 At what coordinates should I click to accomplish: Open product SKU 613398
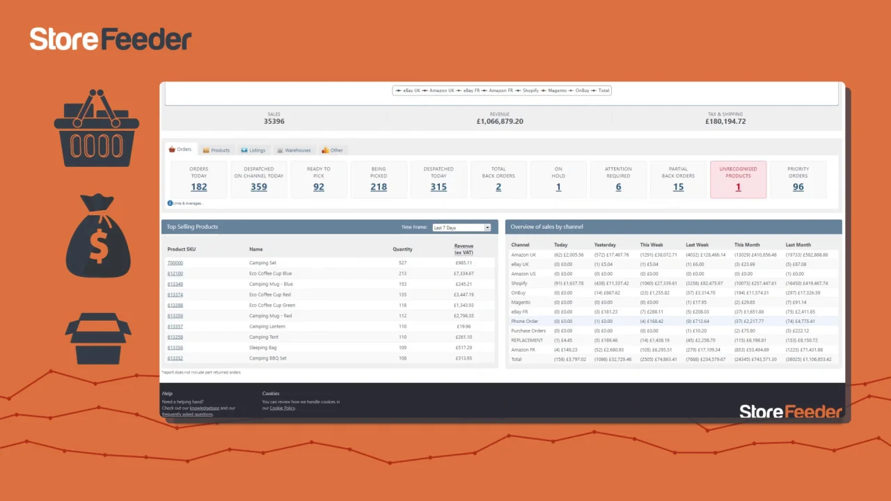[x=175, y=305]
